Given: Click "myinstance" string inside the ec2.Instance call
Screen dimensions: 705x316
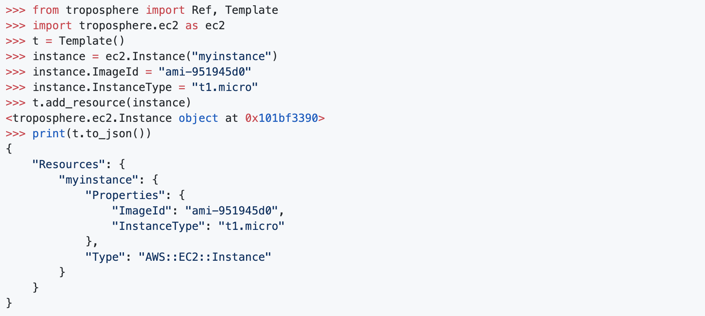Looking at the screenshot, I should 231,56.
